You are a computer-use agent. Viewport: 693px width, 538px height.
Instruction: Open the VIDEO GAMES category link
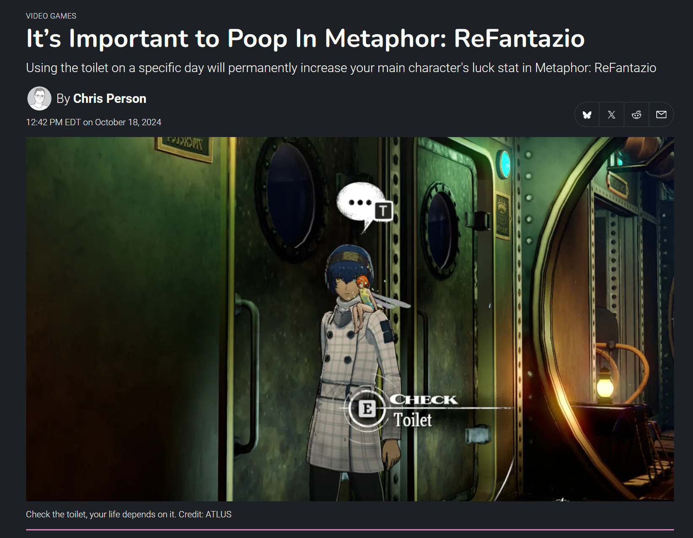[x=51, y=16]
